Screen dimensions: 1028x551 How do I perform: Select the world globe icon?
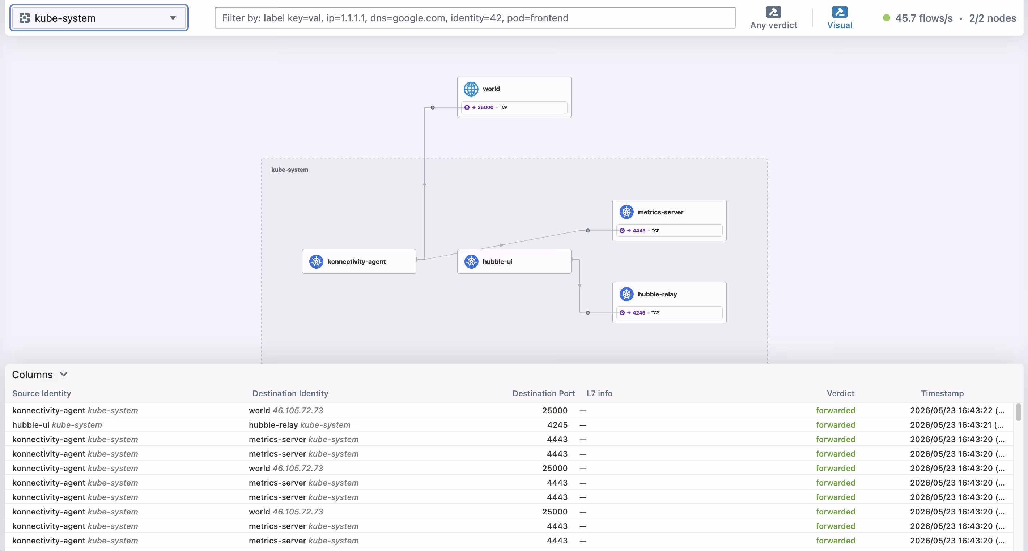(x=471, y=89)
